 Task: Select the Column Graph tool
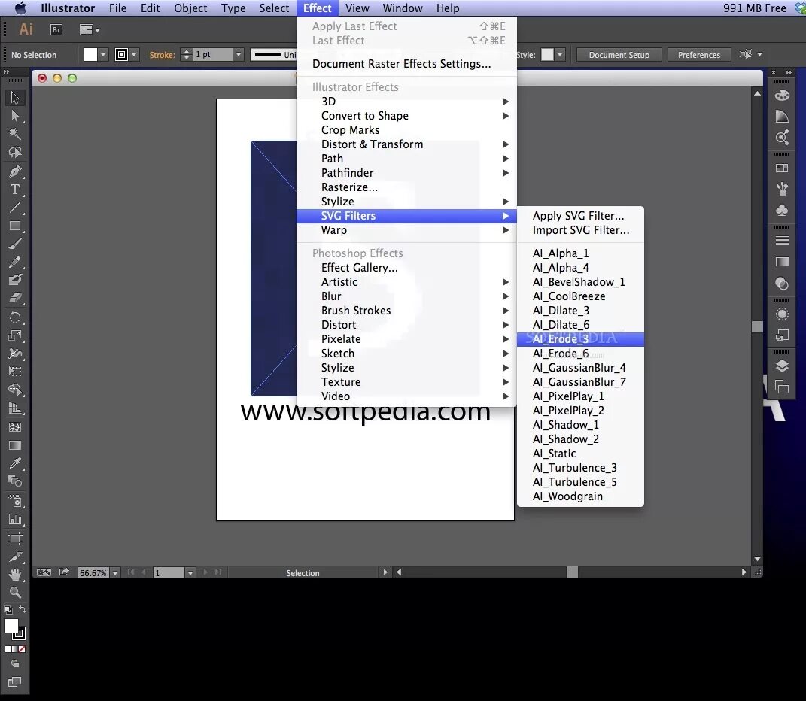(15, 520)
